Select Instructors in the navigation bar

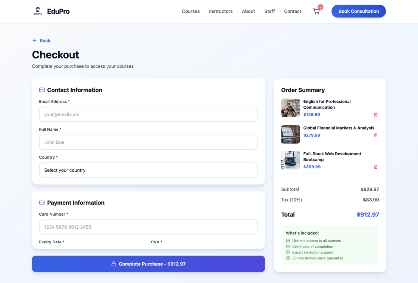tap(221, 11)
